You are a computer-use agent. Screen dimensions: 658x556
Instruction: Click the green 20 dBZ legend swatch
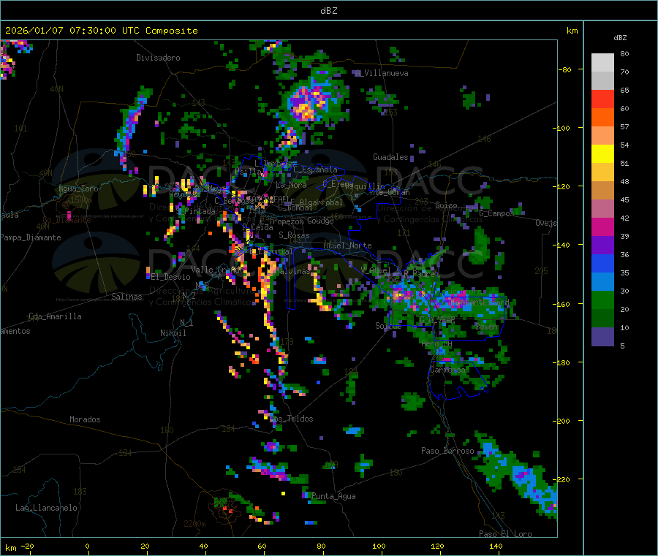602,300
